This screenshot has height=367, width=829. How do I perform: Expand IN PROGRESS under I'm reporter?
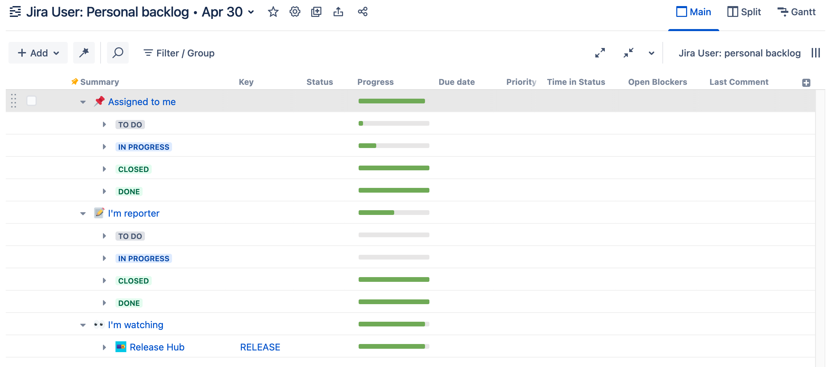coord(104,258)
